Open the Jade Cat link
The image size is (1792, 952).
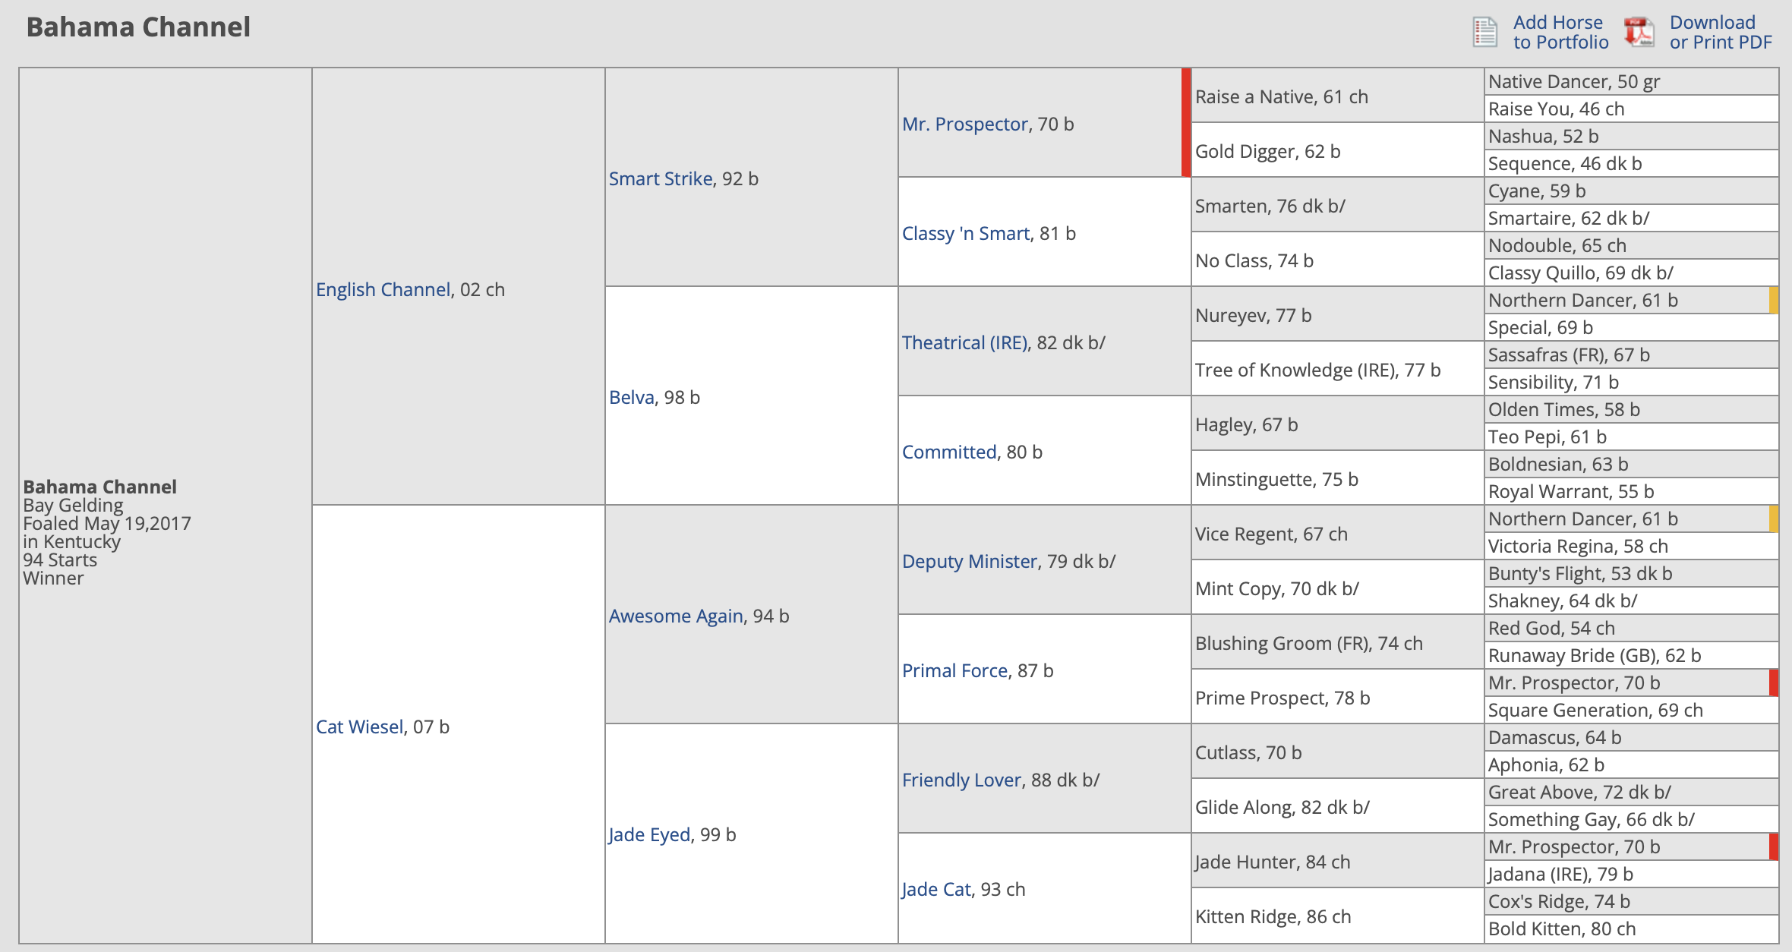(936, 889)
